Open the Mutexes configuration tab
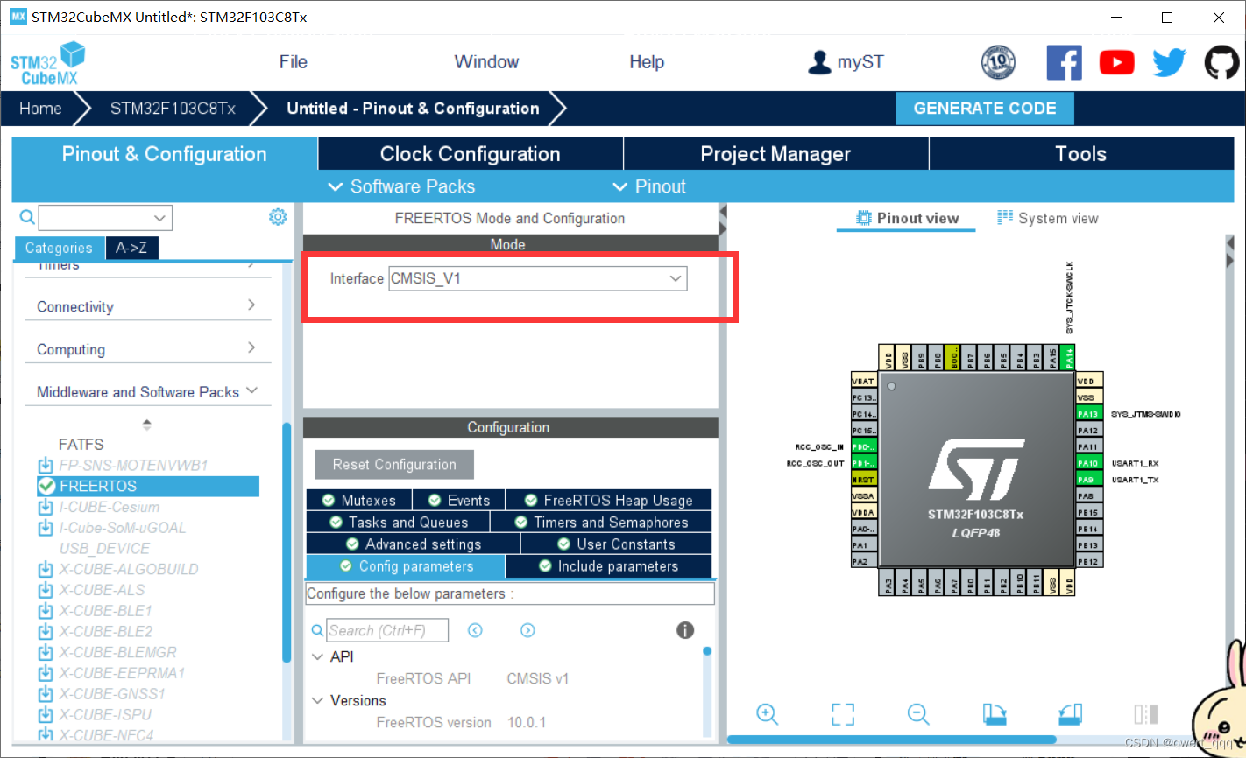 359,501
